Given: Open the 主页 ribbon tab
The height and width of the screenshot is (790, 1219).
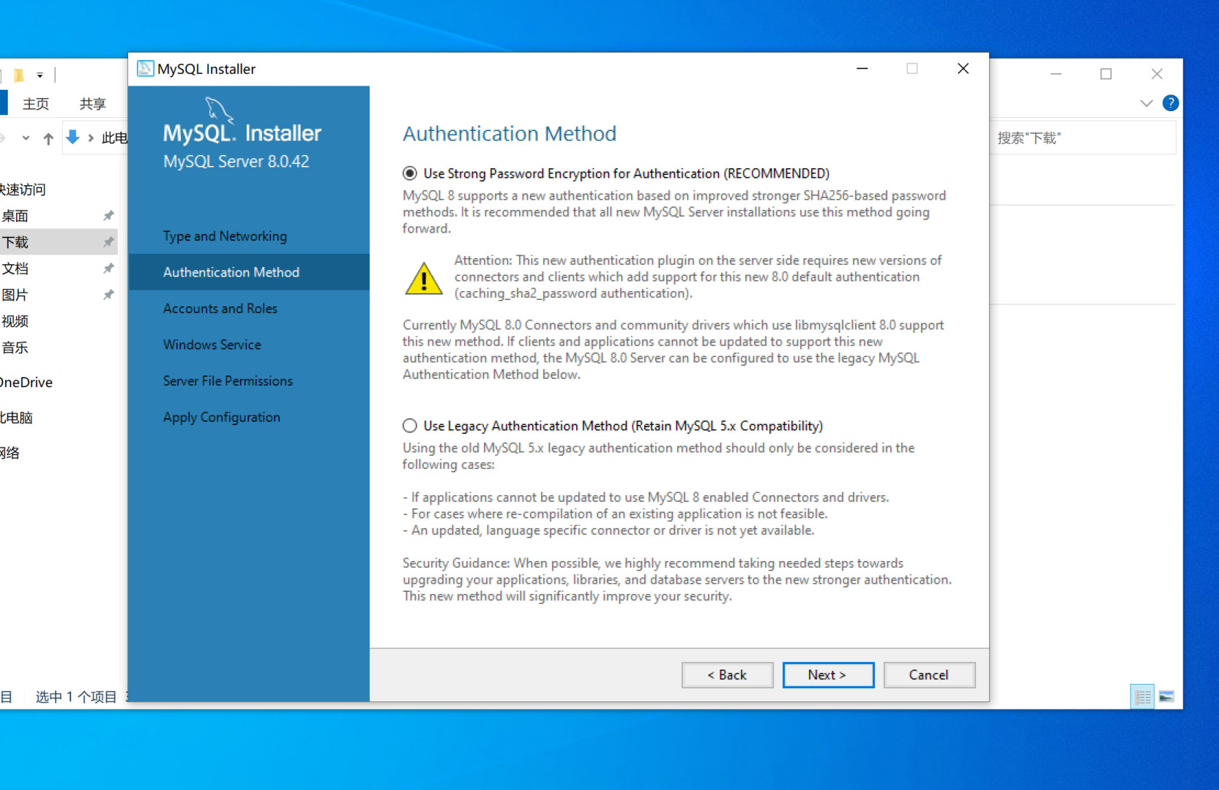Looking at the screenshot, I should coord(36,104).
